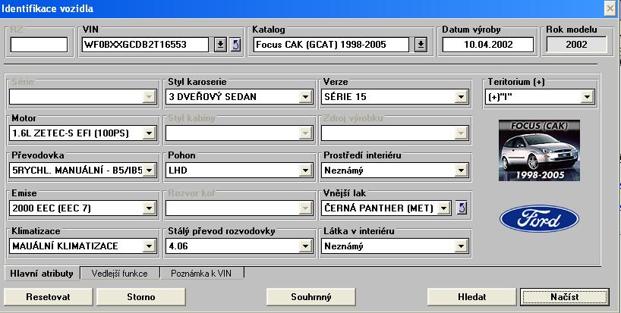Click the ČERNÁ PANTHER (MET) value

[x=380, y=208]
